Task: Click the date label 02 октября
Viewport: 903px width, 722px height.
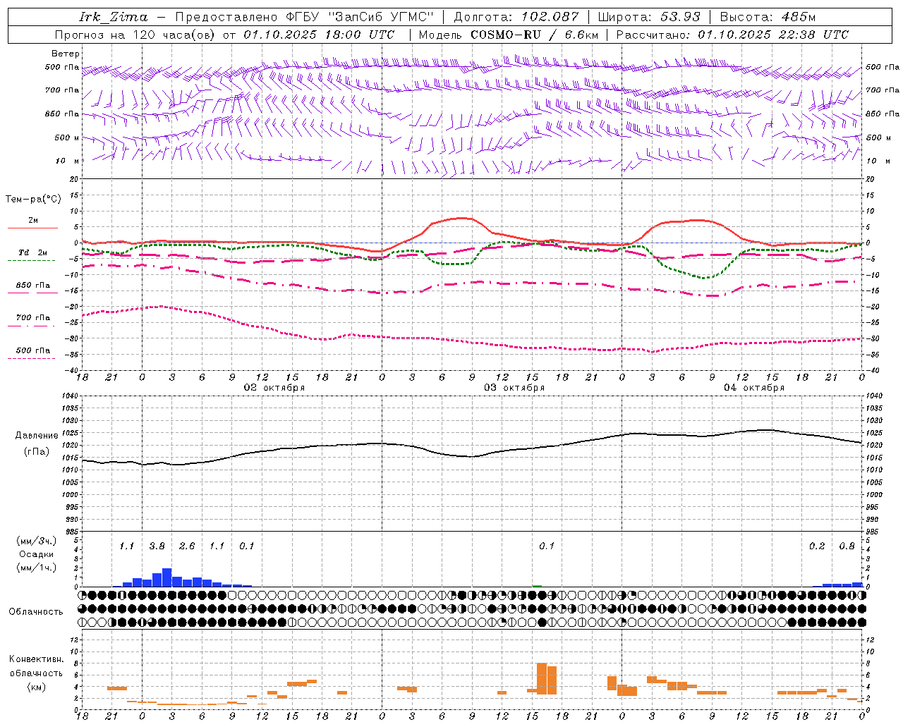Action: pos(274,388)
